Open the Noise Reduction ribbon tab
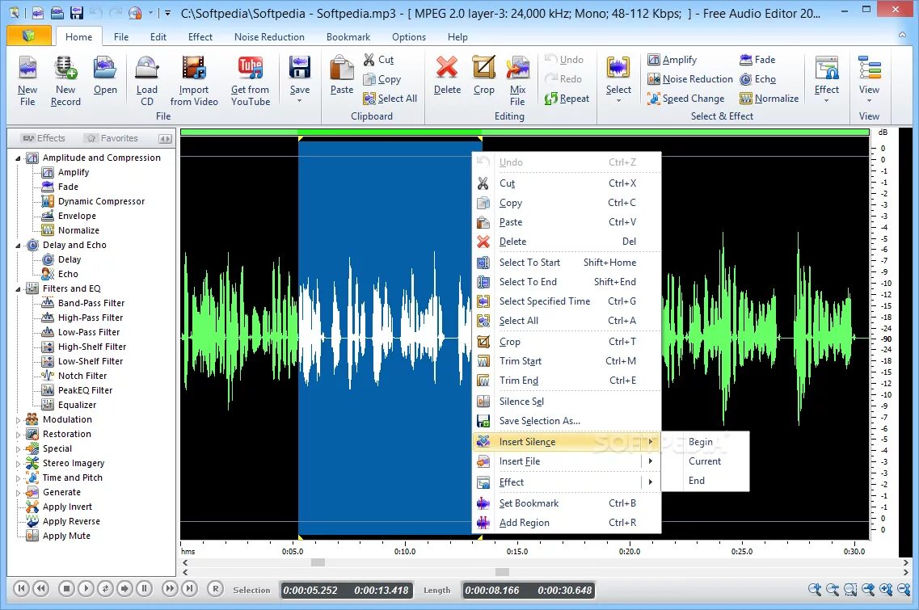 pyautogui.click(x=269, y=37)
